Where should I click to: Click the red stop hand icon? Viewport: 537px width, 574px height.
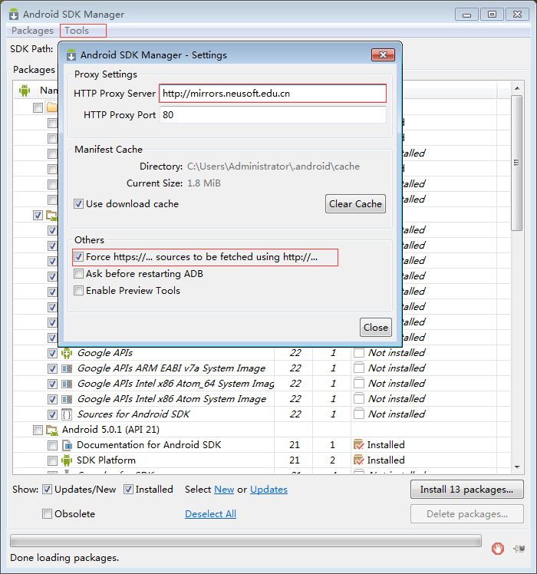coord(497,549)
